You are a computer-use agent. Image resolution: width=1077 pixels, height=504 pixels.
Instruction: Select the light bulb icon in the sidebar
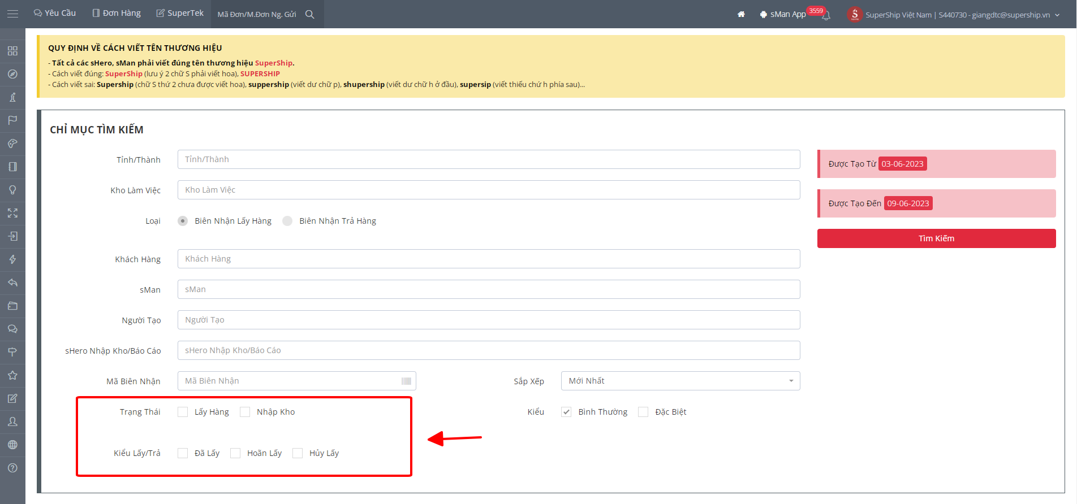pyautogui.click(x=12, y=190)
